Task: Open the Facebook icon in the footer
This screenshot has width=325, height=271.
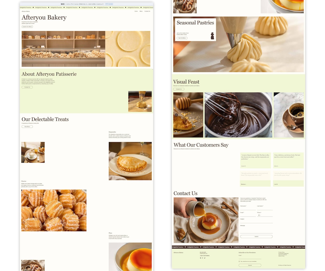Action: pos(203,258)
